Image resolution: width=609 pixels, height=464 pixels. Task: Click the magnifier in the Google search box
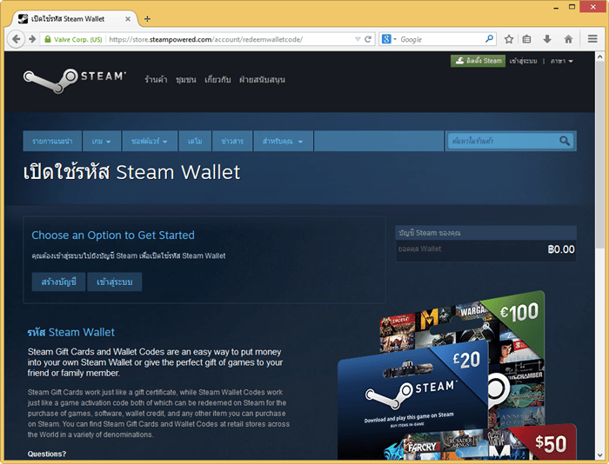click(x=489, y=39)
